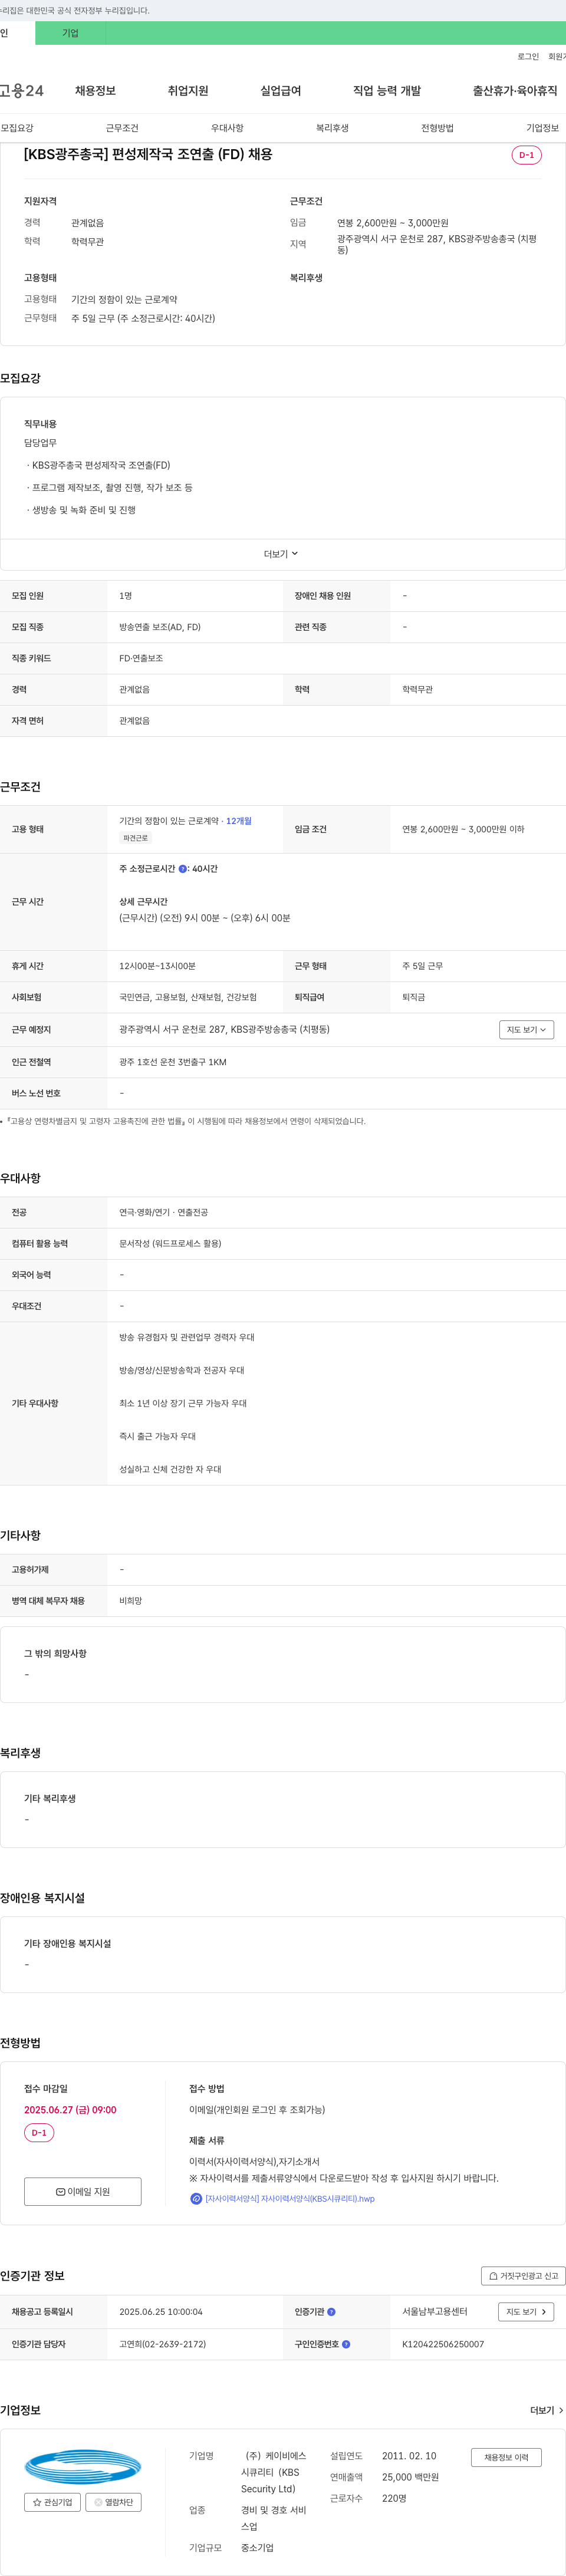Click the 방송 유경험자 및 관련업무 경력자 우대 line

(x=187, y=1337)
